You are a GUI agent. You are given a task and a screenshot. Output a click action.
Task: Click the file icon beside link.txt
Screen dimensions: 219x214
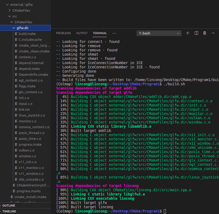coord(16,110)
